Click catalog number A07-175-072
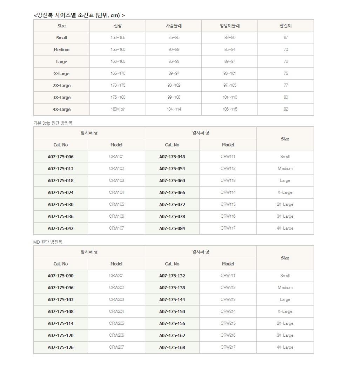This screenshot has height=369, width=349. pos(172,205)
